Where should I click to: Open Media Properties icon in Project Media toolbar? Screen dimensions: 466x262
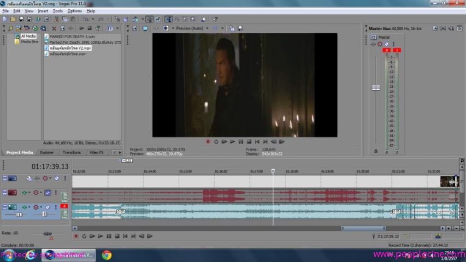point(62,28)
